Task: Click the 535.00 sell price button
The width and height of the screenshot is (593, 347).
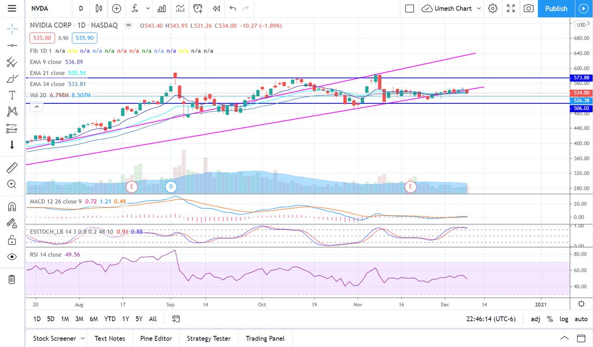Action: pyautogui.click(x=42, y=37)
